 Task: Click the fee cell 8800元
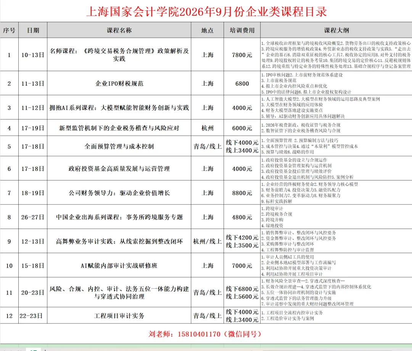pyautogui.click(x=242, y=193)
